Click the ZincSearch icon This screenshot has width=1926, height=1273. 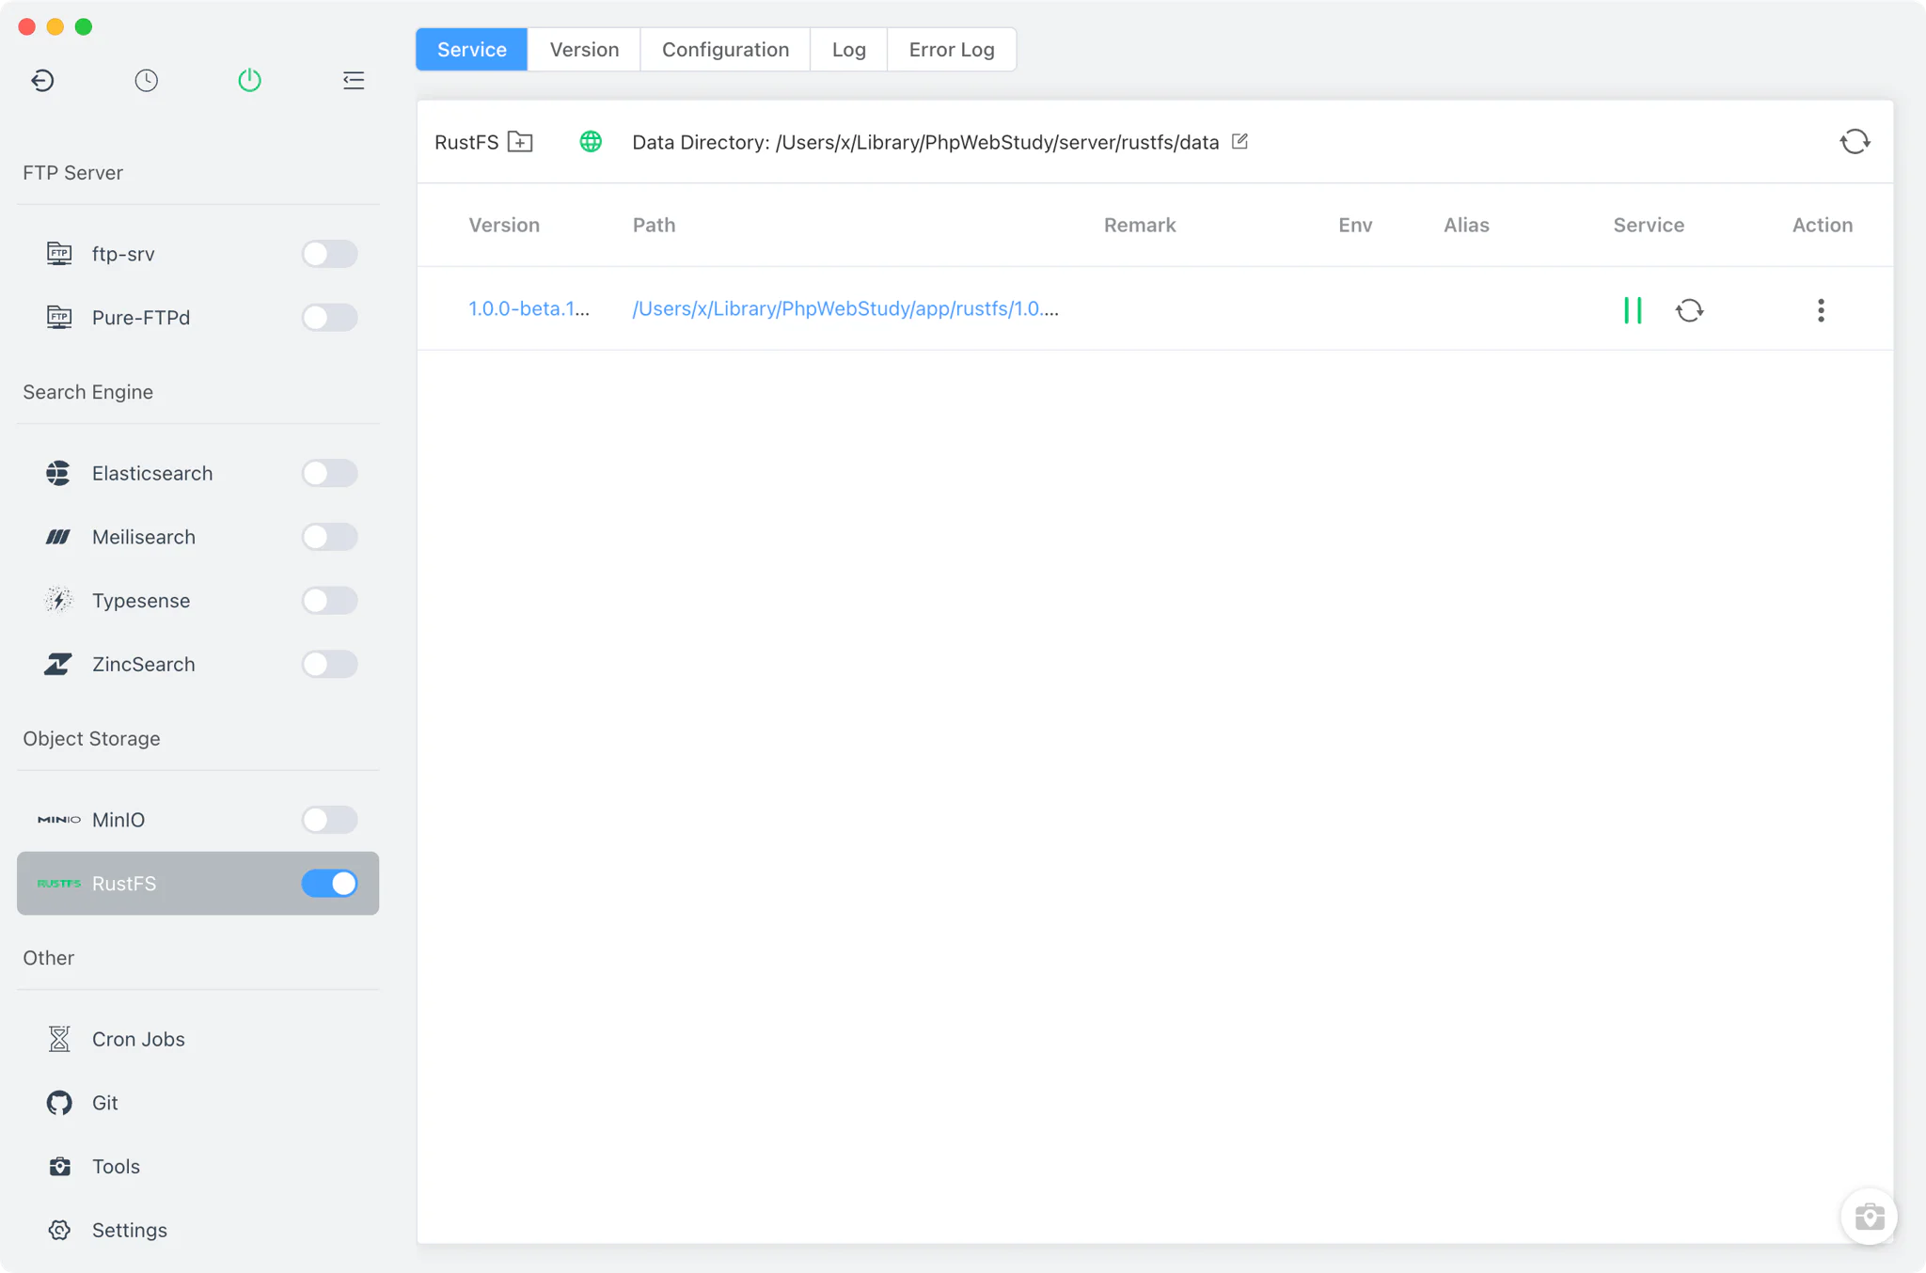pyautogui.click(x=58, y=664)
